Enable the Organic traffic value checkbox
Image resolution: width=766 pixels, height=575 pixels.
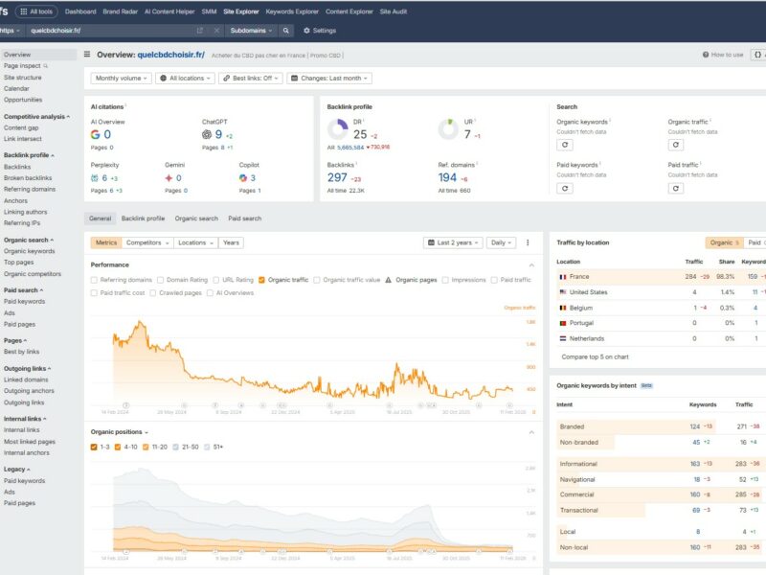(x=317, y=280)
